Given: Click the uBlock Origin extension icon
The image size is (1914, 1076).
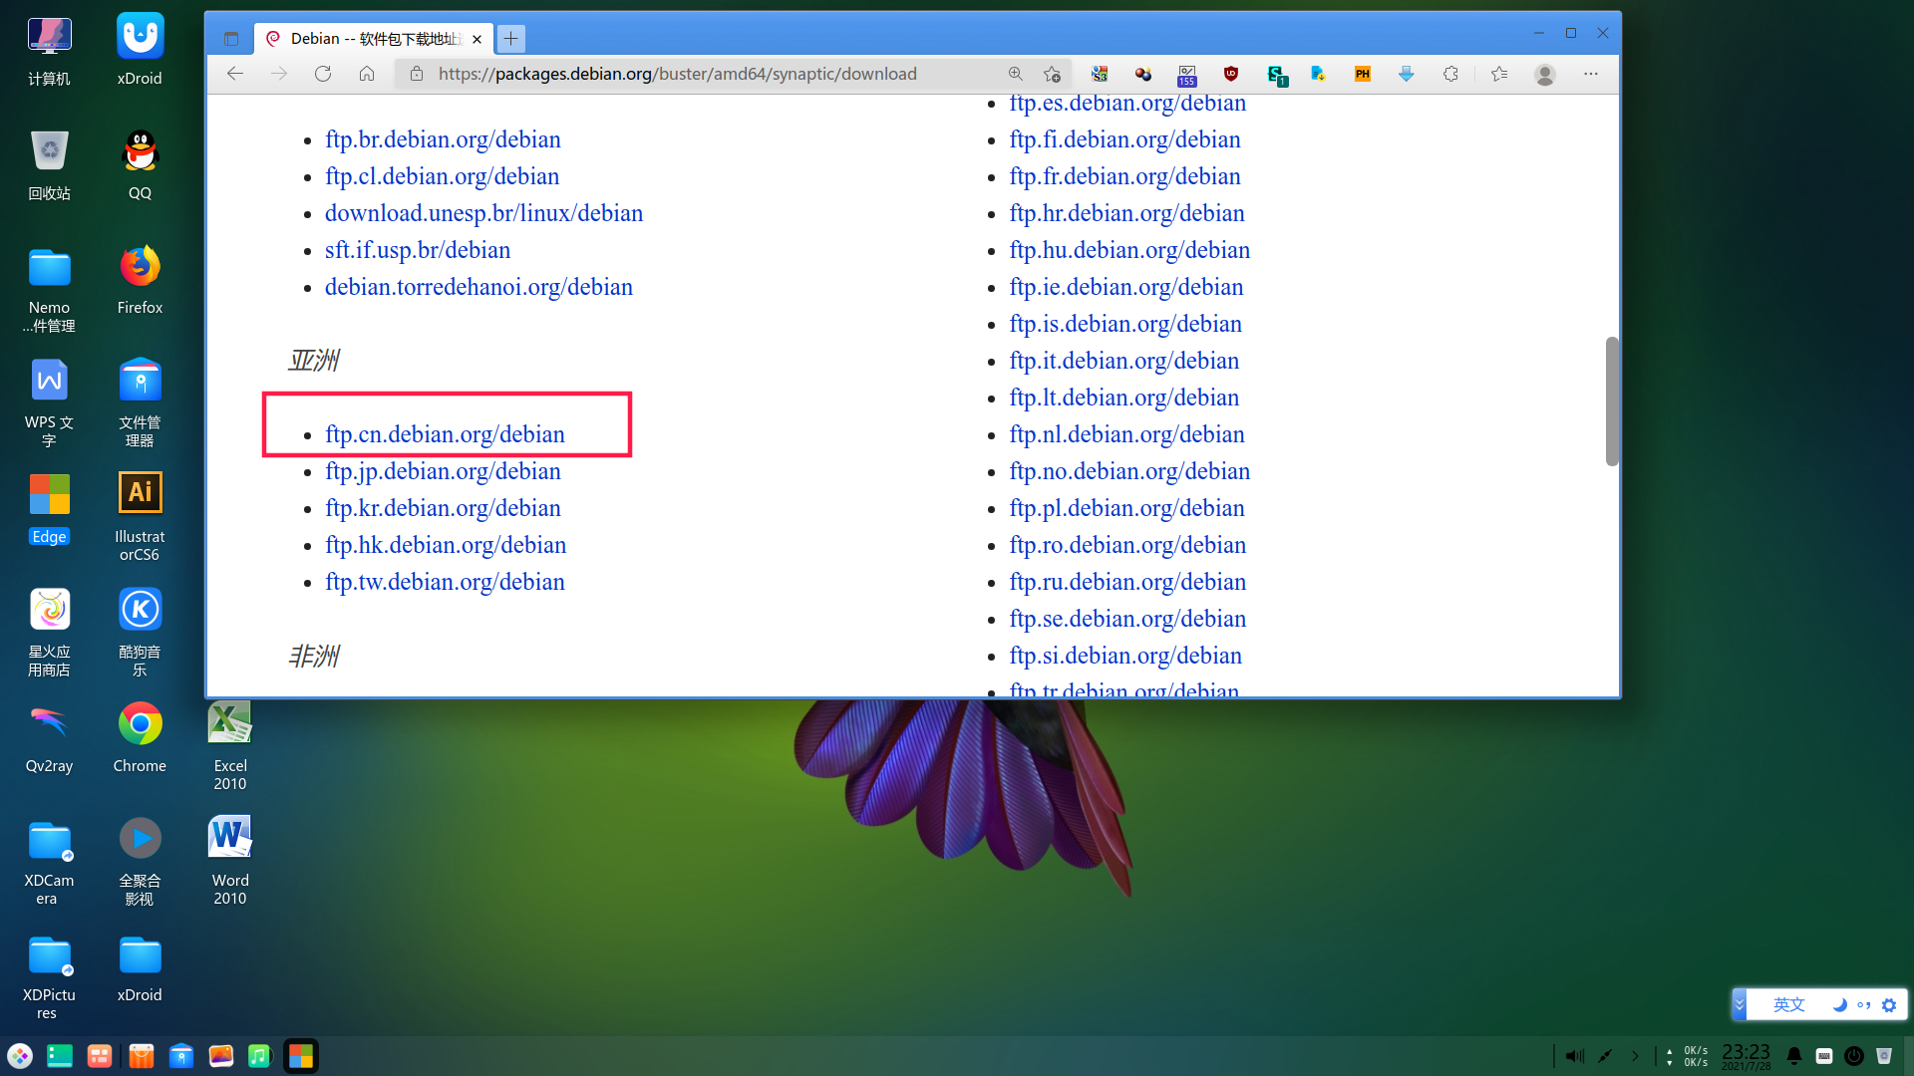Looking at the screenshot, I should point(1231,74).
